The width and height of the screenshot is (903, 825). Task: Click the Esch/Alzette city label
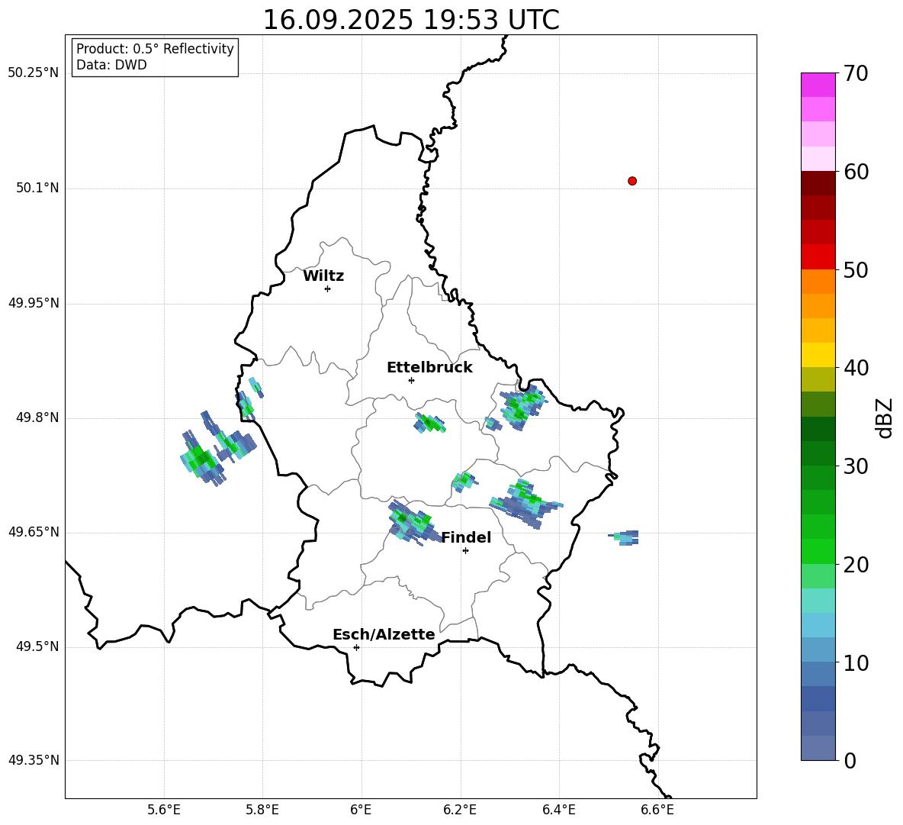(x=384, y=634)
